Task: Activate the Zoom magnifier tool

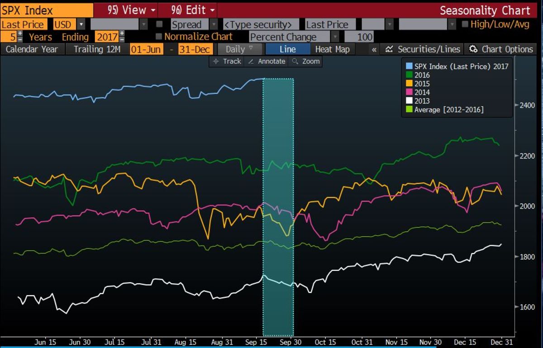Action: pos(306,61)
